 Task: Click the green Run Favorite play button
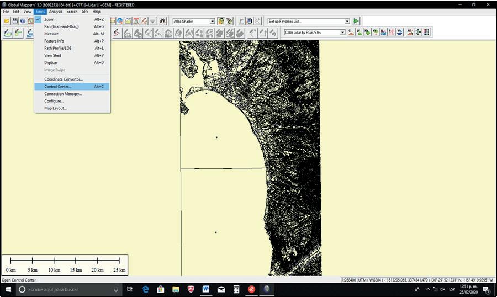point(356,21)
